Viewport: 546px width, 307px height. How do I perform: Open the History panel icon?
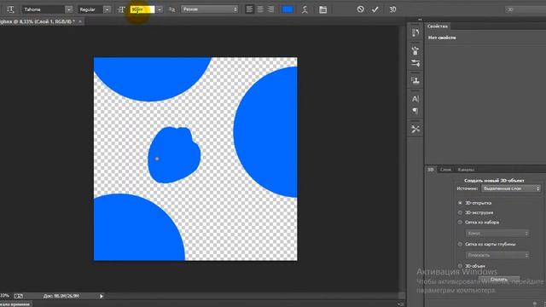point(415,32)
